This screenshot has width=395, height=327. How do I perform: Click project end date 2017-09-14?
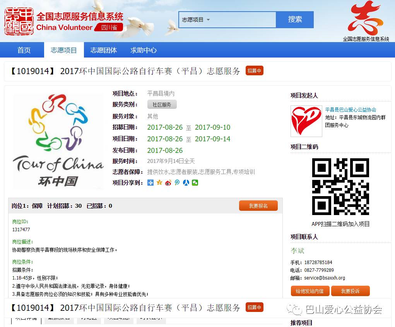tap(212, 139)
